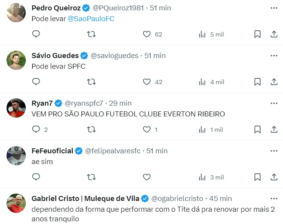Image resolution: width=283 pixels, height=224 pixels.
Task: Click FeFeuoficial's avatar image
Action: click(17, 155)
